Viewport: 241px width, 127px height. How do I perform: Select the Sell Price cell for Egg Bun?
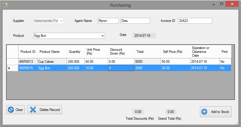[x=175, y=68]
